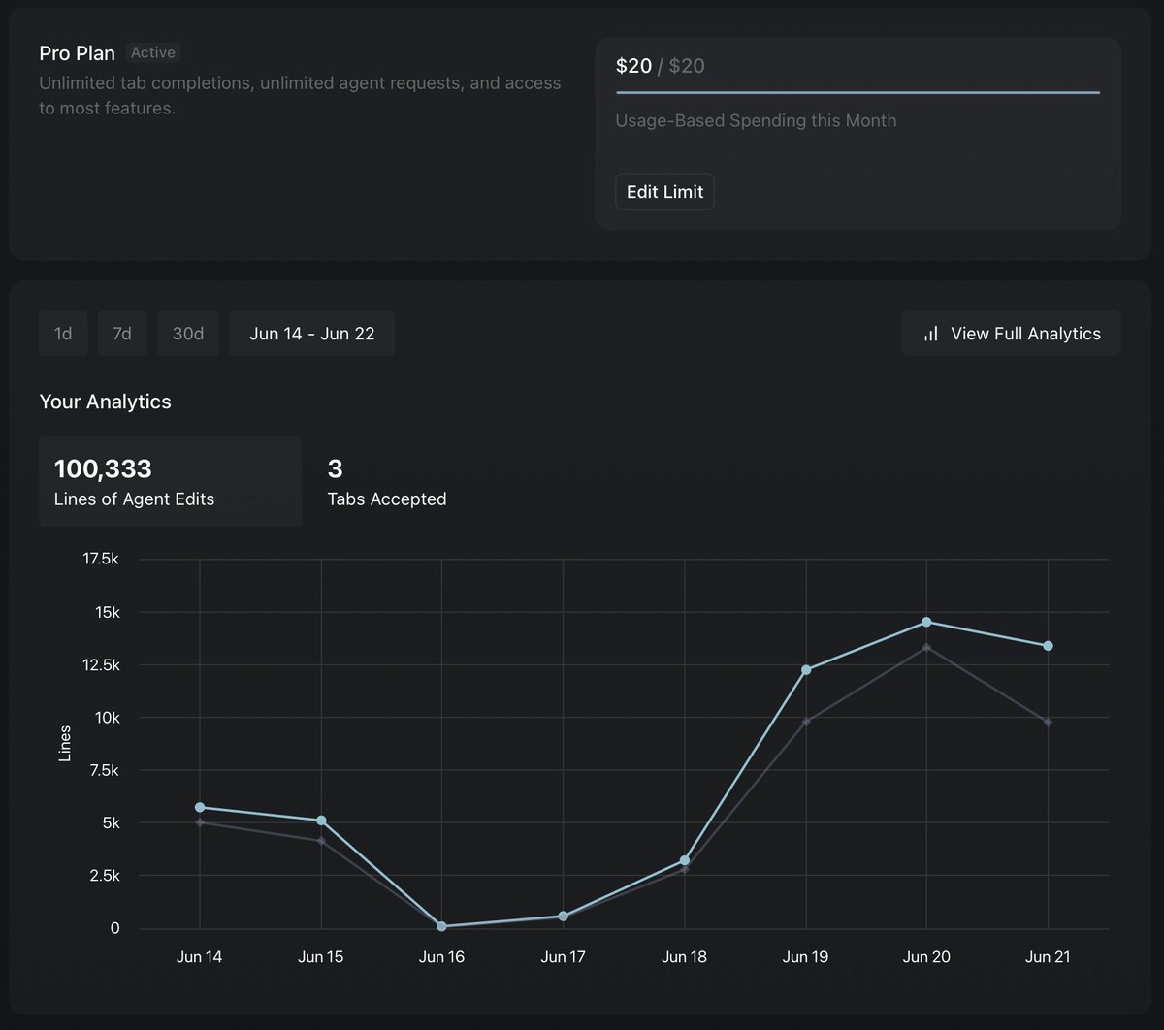The width and height of the screenshot is (1164, 1030).
Task: Click the usage-based spending progress bar
Action: point(857,92)
